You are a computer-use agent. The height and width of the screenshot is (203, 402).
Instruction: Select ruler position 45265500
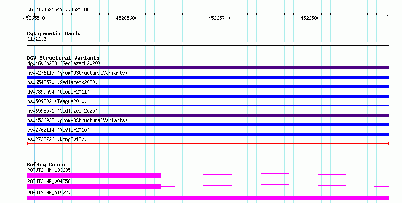[34, 18]
